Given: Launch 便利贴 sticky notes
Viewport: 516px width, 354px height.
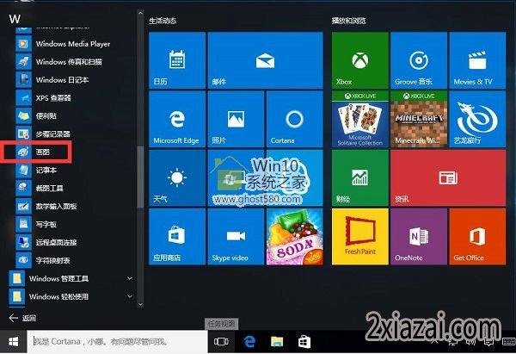Looking at the screenshot, I should tap(72, 116).
